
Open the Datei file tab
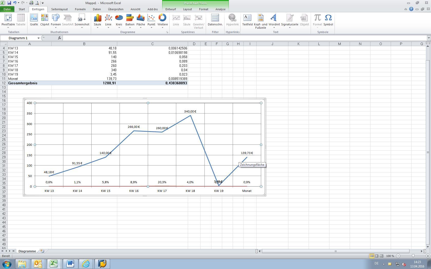[x=7, y=9]
